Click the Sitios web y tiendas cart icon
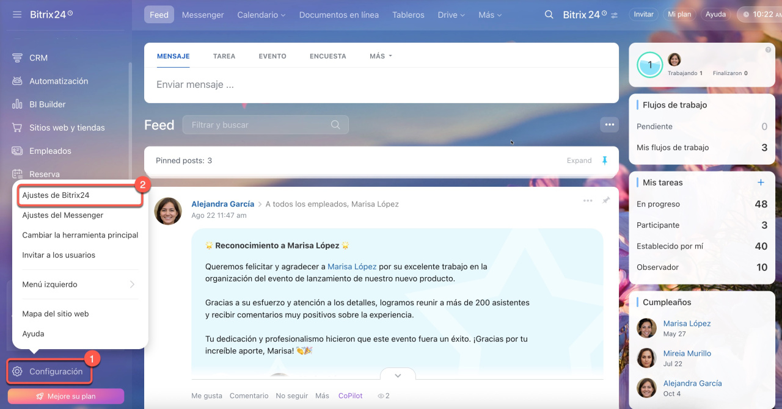Viewport: 782px width, 409px height. click(17, 128)
